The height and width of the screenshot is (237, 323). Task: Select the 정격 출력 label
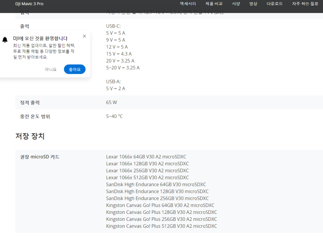(30, 102)
